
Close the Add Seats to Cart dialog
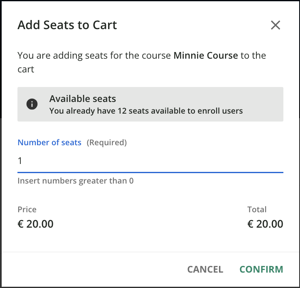pos(275,25)
